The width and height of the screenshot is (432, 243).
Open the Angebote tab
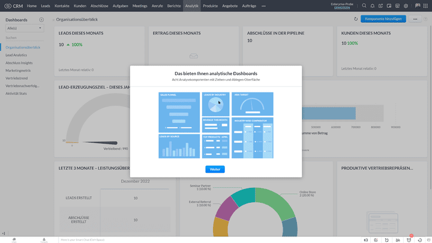pos(230,6)
